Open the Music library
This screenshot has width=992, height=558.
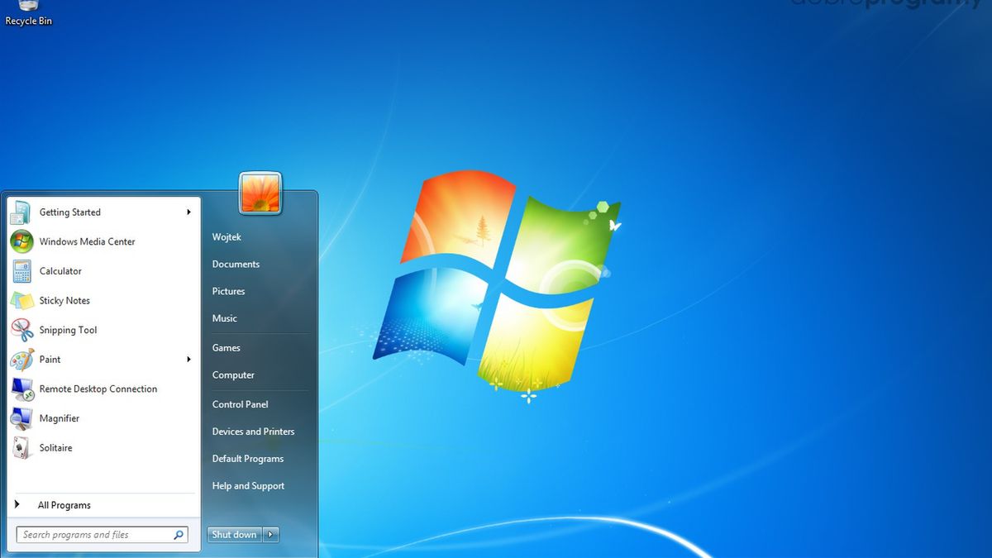pyautogui.click(x=224, y=318)
